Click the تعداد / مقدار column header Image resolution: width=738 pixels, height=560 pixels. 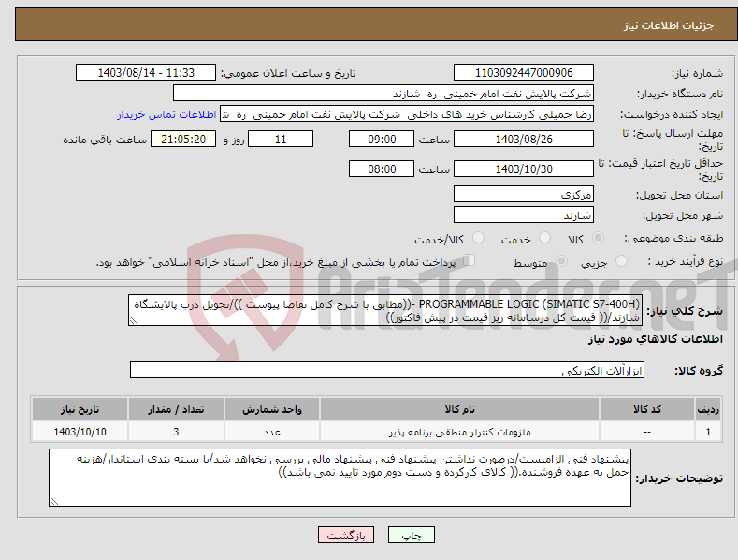pyautogui.click(x=176, y=409)
